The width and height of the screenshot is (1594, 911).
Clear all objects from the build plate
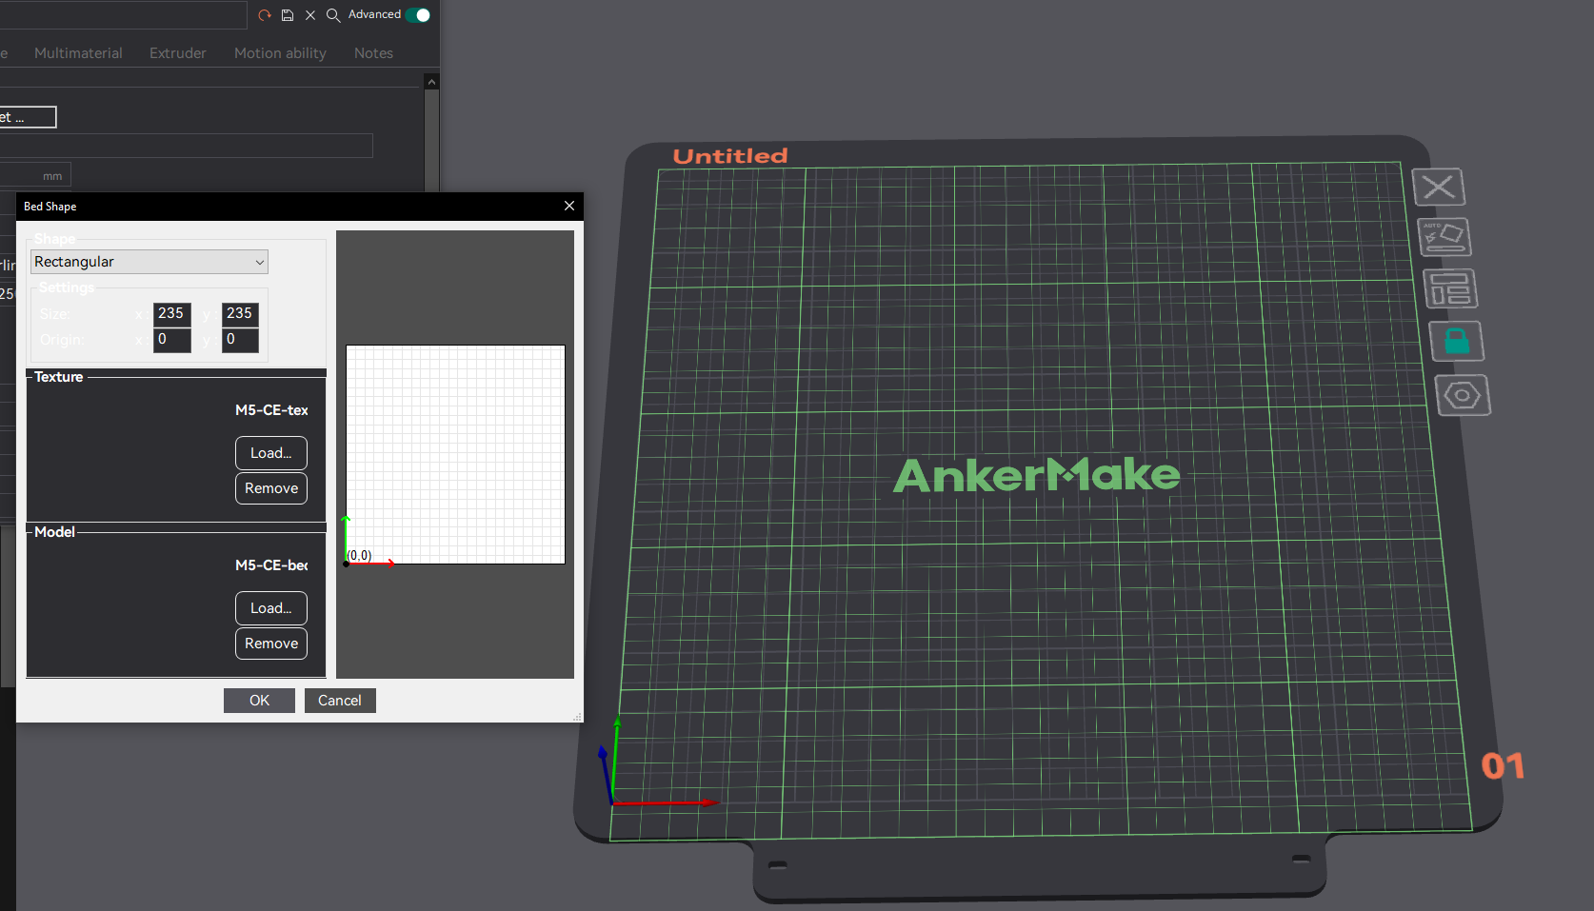(1439, 187)
